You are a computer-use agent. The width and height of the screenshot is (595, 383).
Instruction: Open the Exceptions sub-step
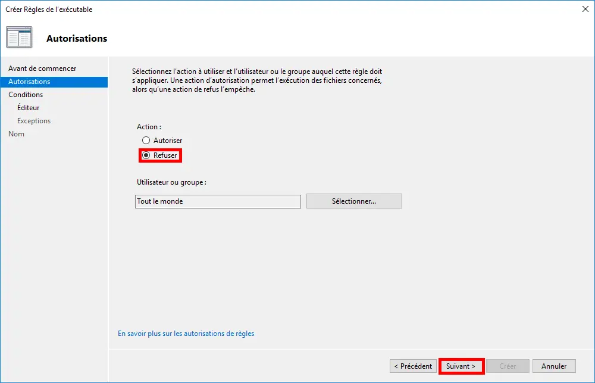pyautogui.click(x=34, y=121)
